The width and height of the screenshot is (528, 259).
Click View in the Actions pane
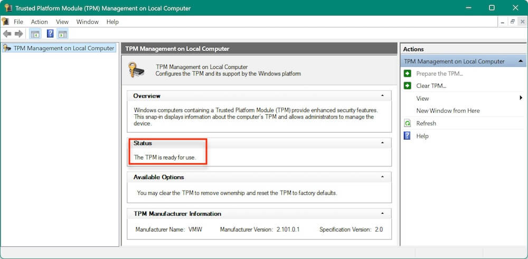pyautogui.click(x=422, y=98)
